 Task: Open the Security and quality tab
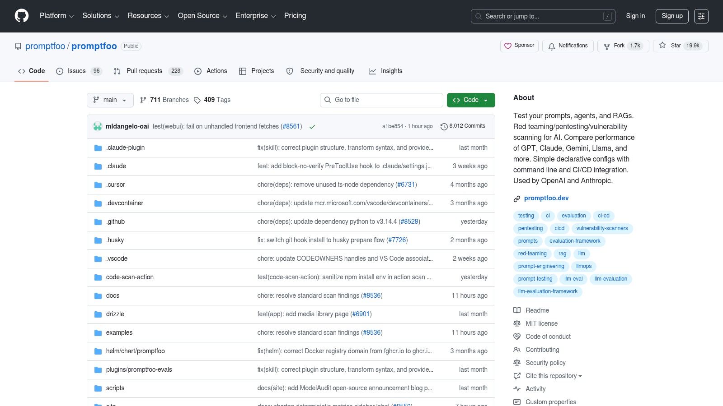coord(321,71)
